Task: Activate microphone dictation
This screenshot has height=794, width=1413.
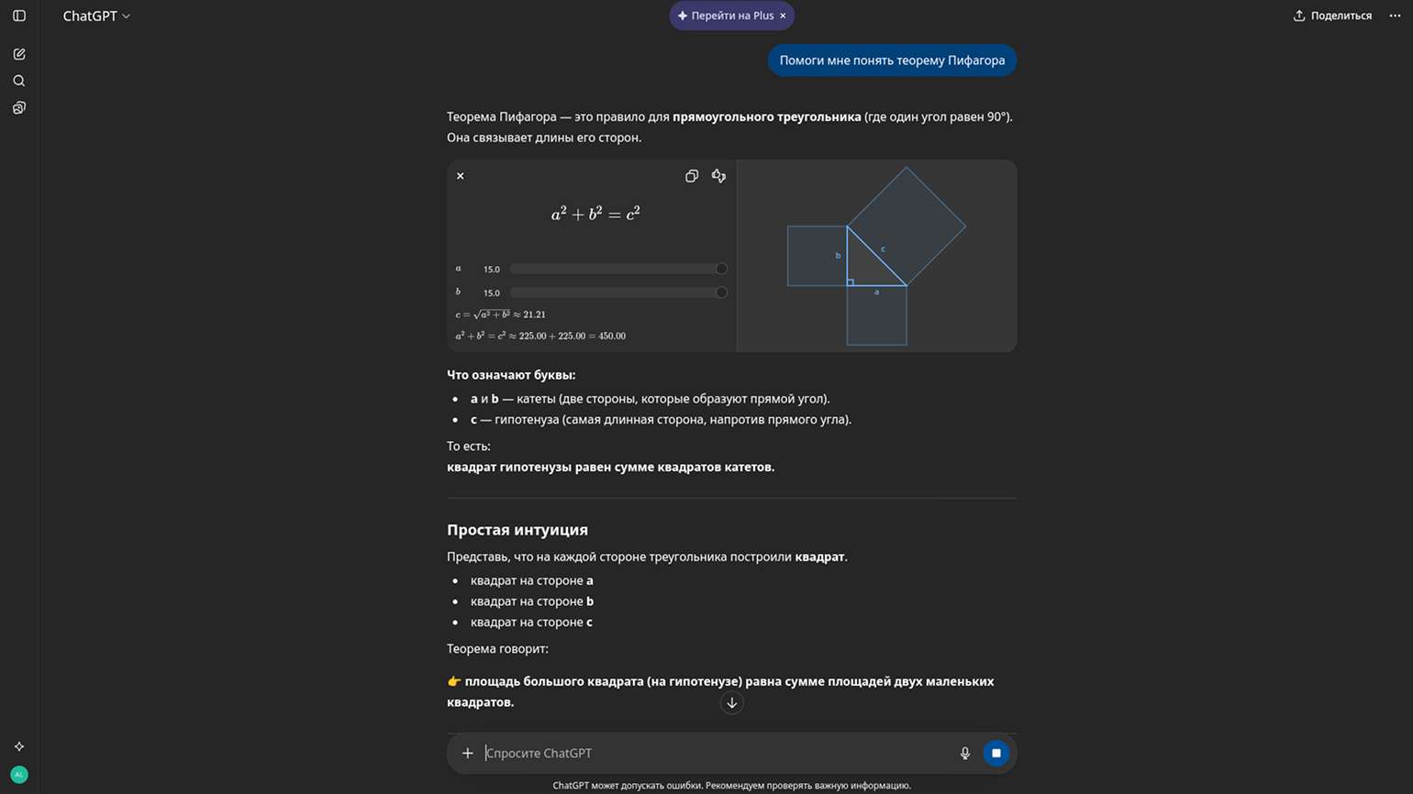Action: [964, 753]
